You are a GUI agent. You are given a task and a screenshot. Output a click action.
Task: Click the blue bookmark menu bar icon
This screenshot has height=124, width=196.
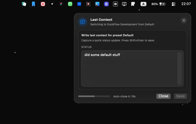tap(33, 4)
